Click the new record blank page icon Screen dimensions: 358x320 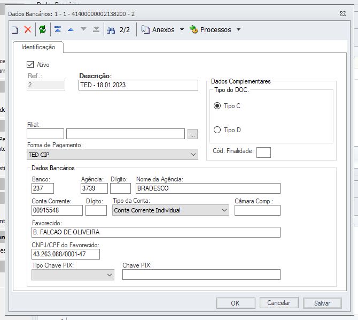(15, 30)
